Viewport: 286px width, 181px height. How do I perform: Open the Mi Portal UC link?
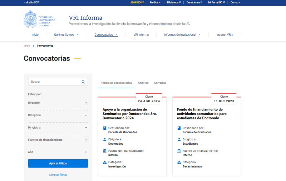216,2
